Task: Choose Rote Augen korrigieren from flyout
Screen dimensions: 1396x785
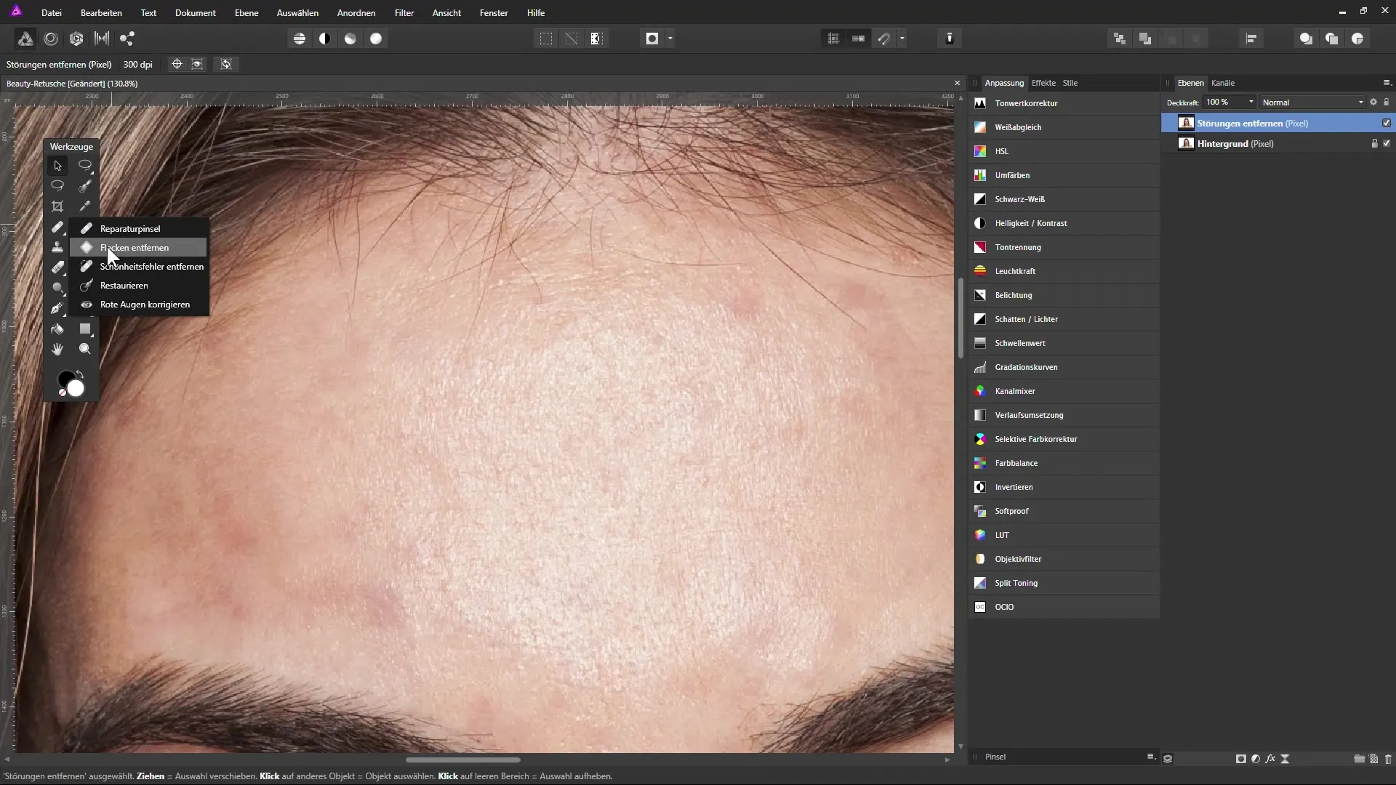Action: tap(138, 305)
